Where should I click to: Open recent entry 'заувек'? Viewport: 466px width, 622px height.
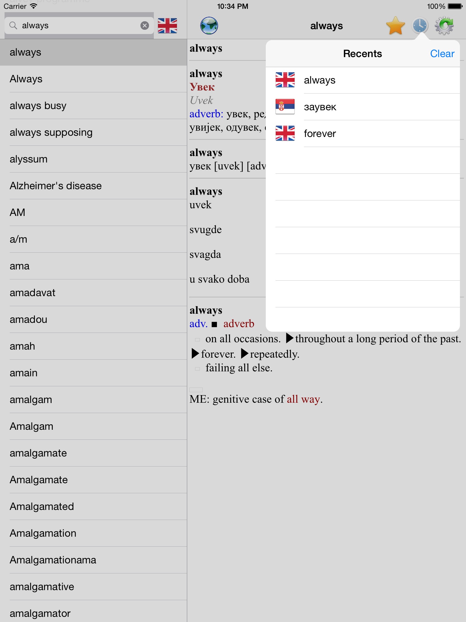(x=363, y=107)
